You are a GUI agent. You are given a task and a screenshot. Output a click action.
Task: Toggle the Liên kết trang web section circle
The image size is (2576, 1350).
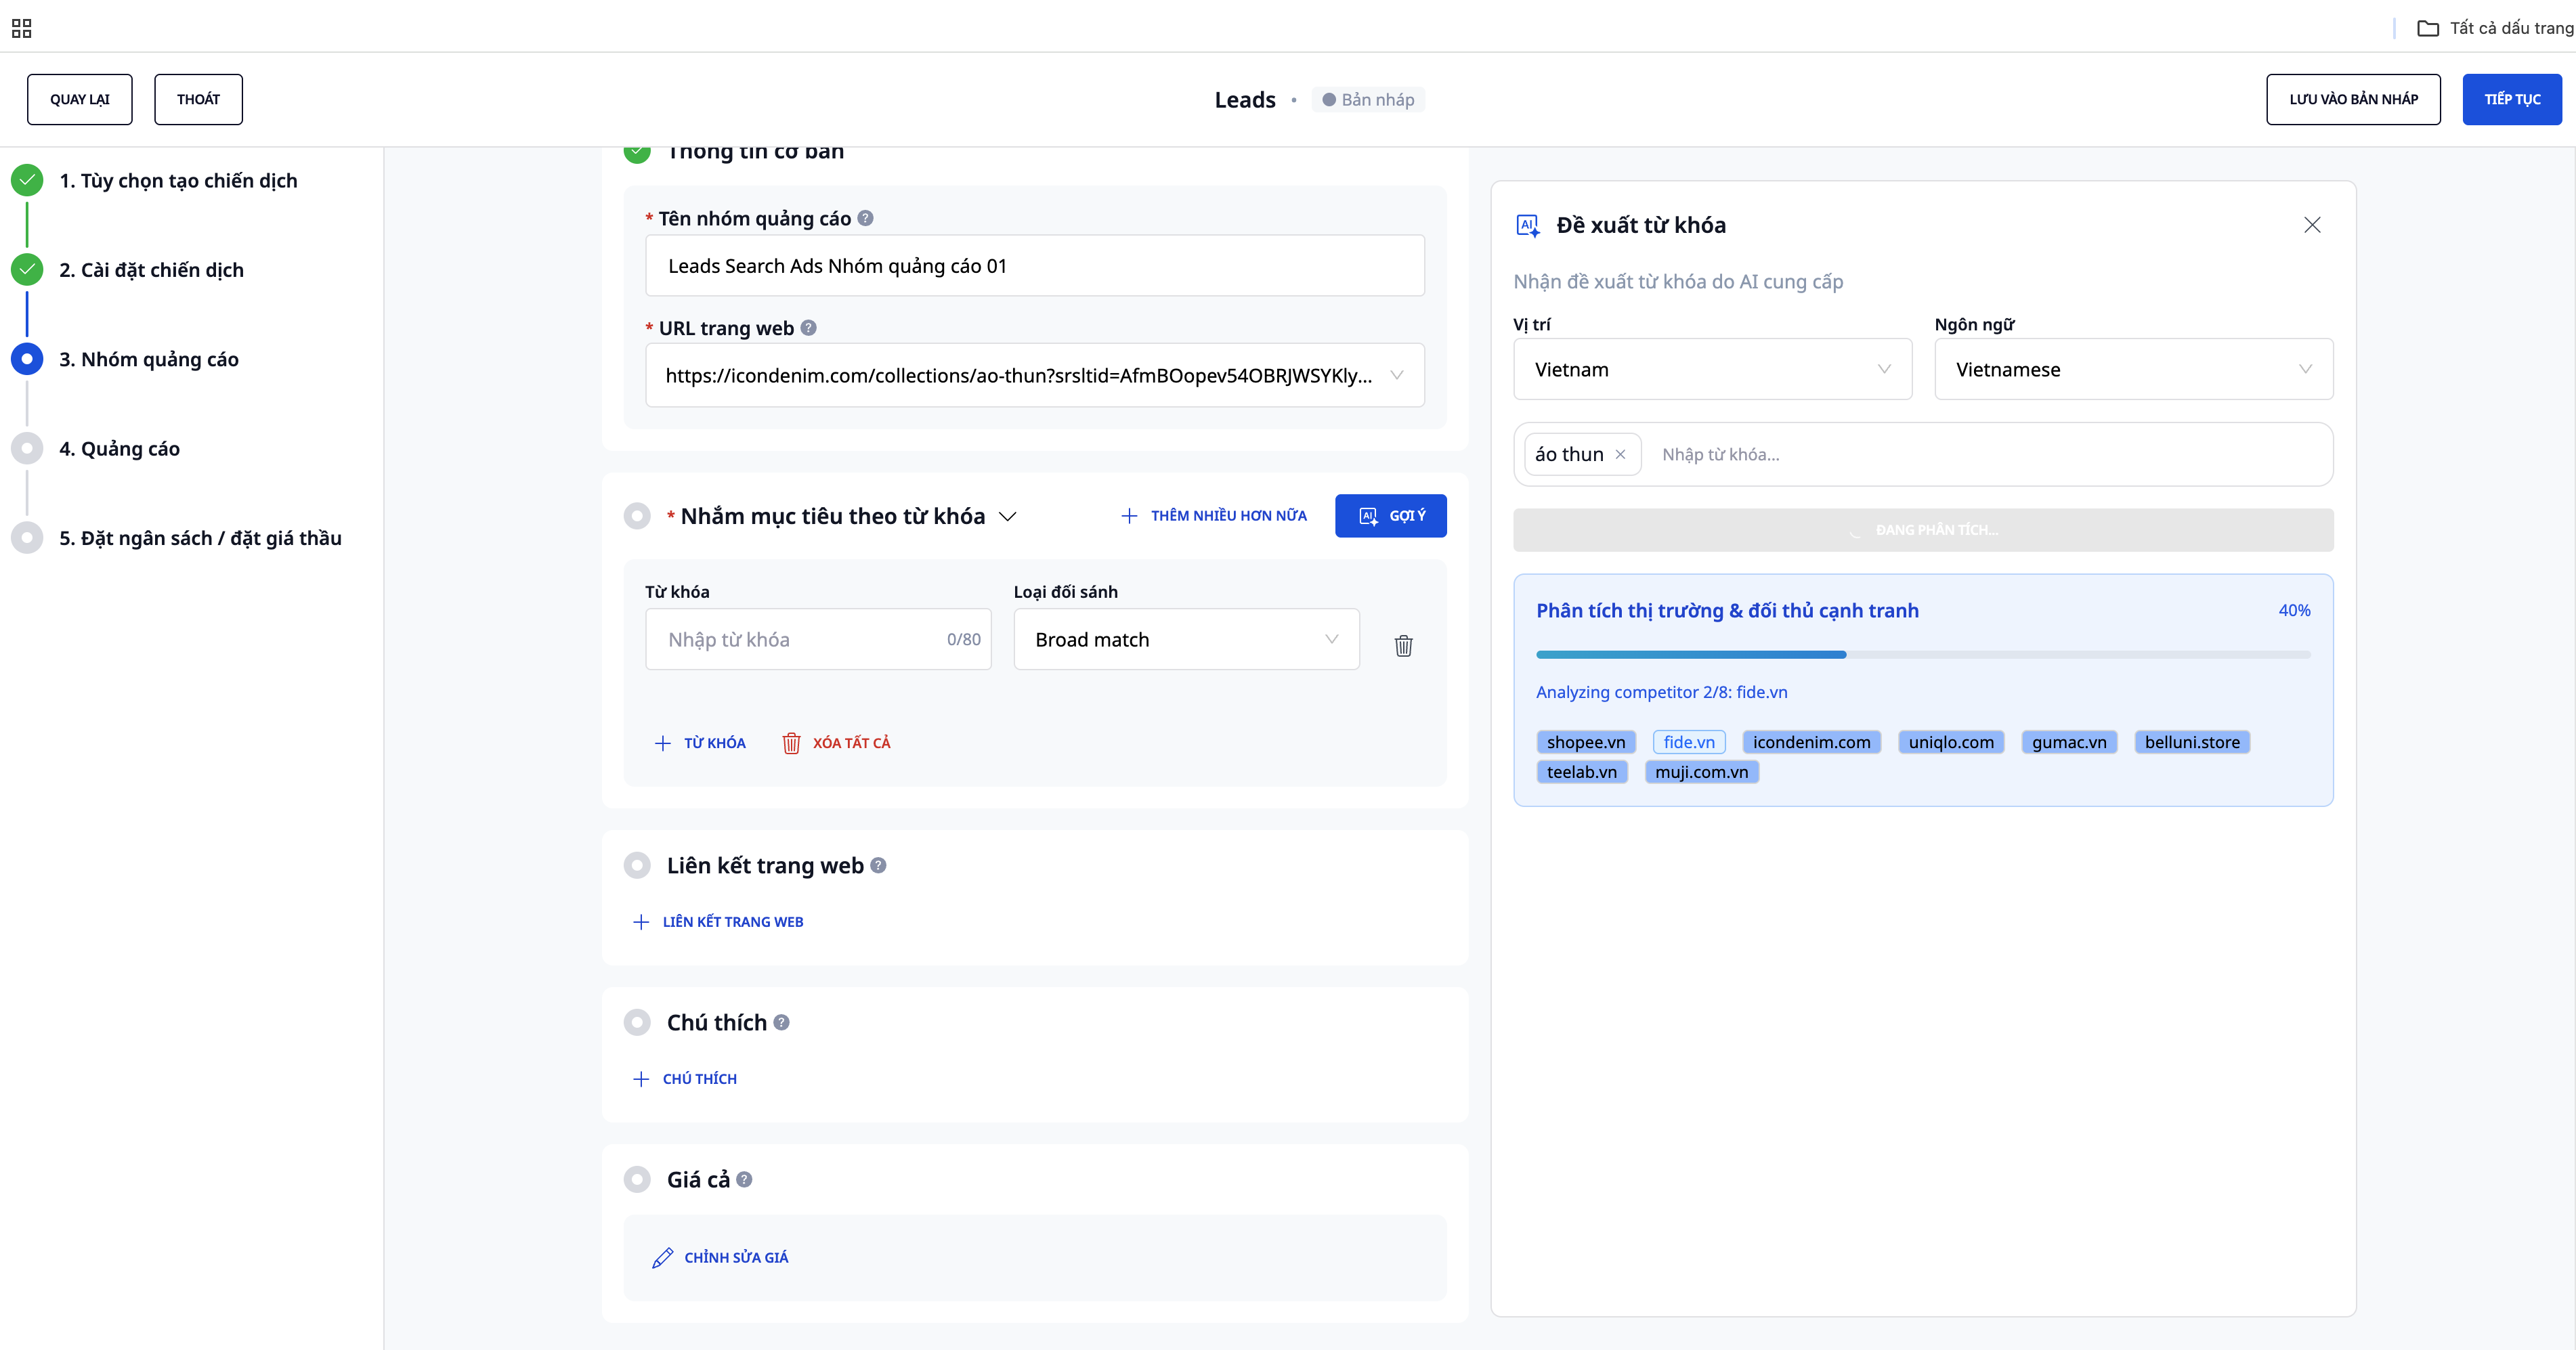tap(637, 865)
